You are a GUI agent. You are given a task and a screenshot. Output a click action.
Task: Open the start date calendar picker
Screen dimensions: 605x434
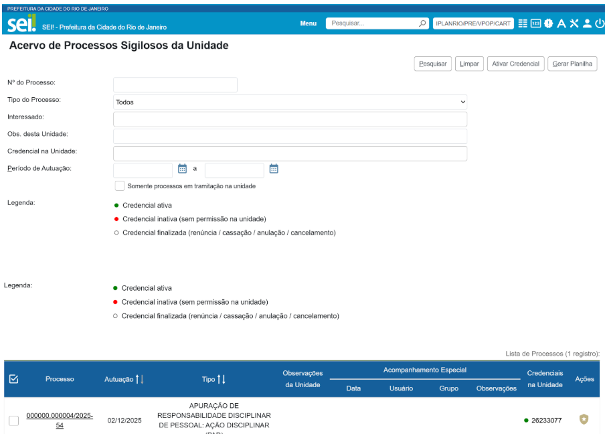click(x=182, y=169)
